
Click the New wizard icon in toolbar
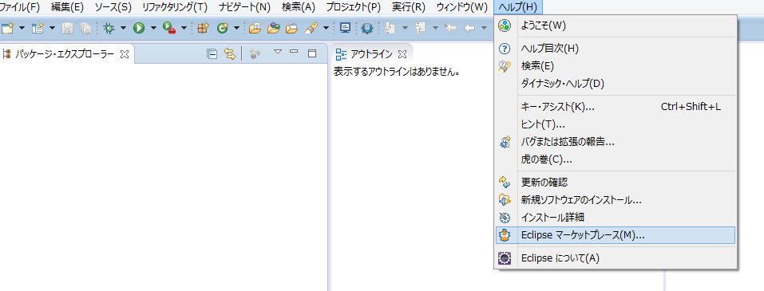coord(7,28)
